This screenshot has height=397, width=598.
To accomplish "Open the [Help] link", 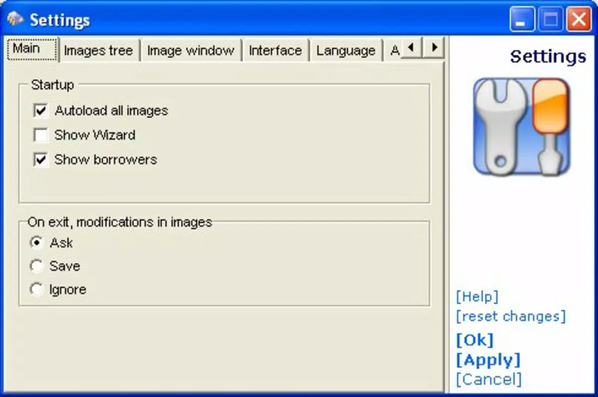I will tap(477, 297).
